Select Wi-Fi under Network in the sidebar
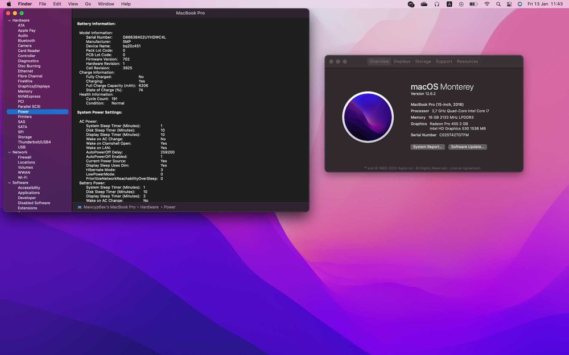The image size is (569, 355). coord(23,177)
